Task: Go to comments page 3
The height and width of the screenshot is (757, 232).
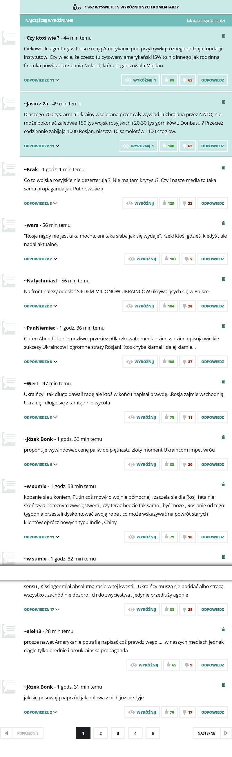Action: [118, 733]
